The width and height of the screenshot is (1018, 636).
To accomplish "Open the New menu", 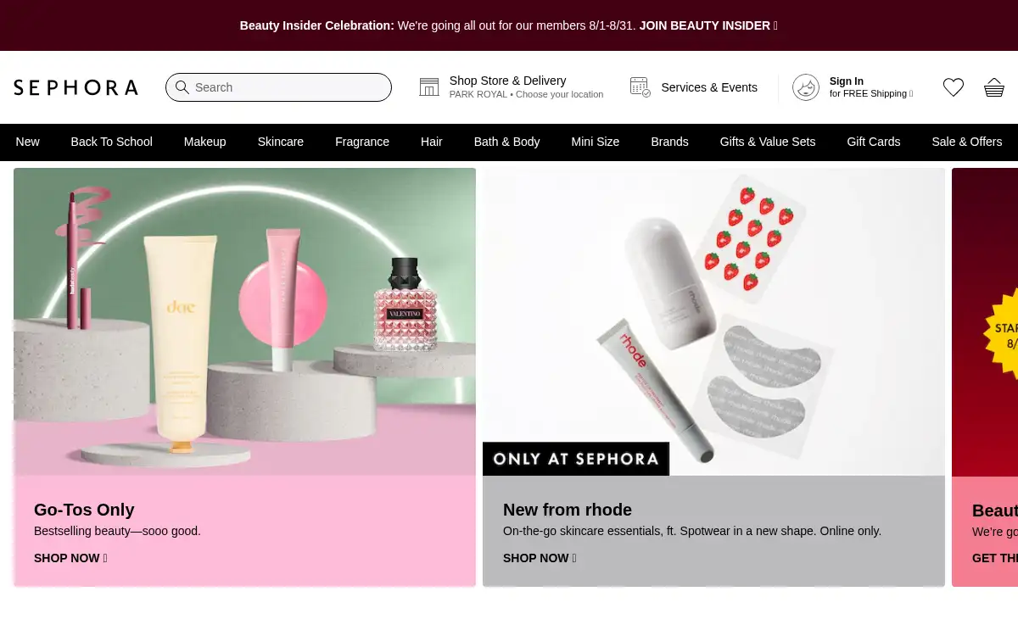I will point(27,142).
